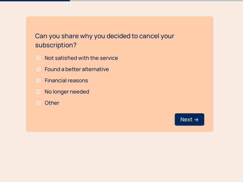Screen dimensions: 243x182
Task: Click the word 'cancel' in the question
Action: coord(149,36)
